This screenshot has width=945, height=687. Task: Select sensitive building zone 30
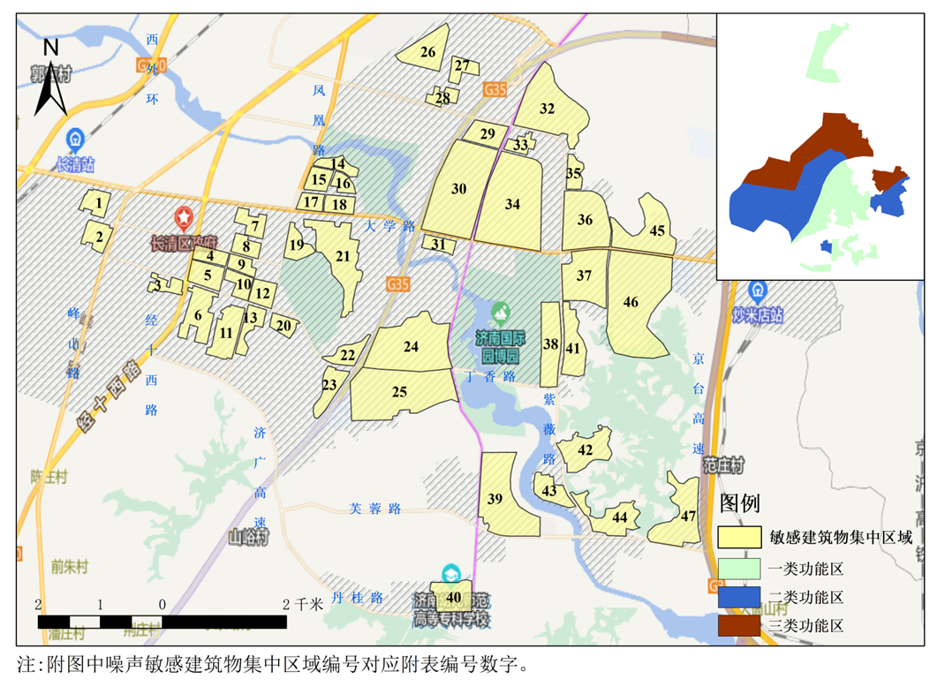click(459, 190)
